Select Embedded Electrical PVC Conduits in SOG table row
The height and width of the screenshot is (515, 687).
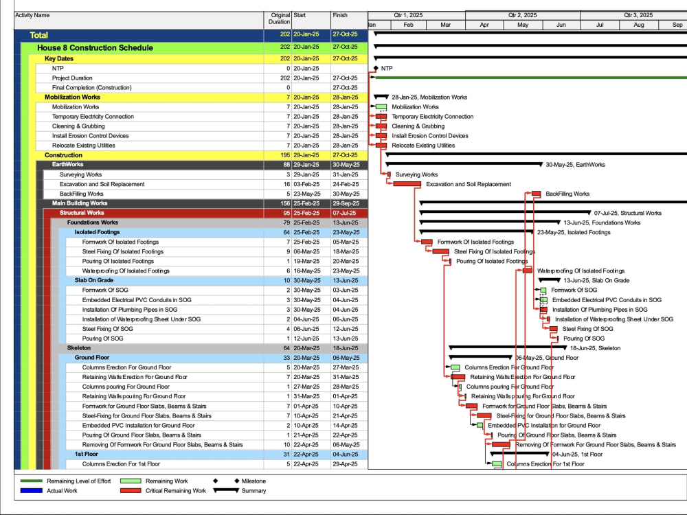[x=216, y=300]
